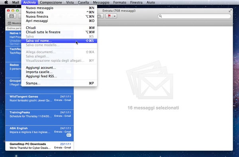This screenshot has height=157, width=239.
Task: Select the GameStop PC Downloads message
Action: [x=39, y=146]
